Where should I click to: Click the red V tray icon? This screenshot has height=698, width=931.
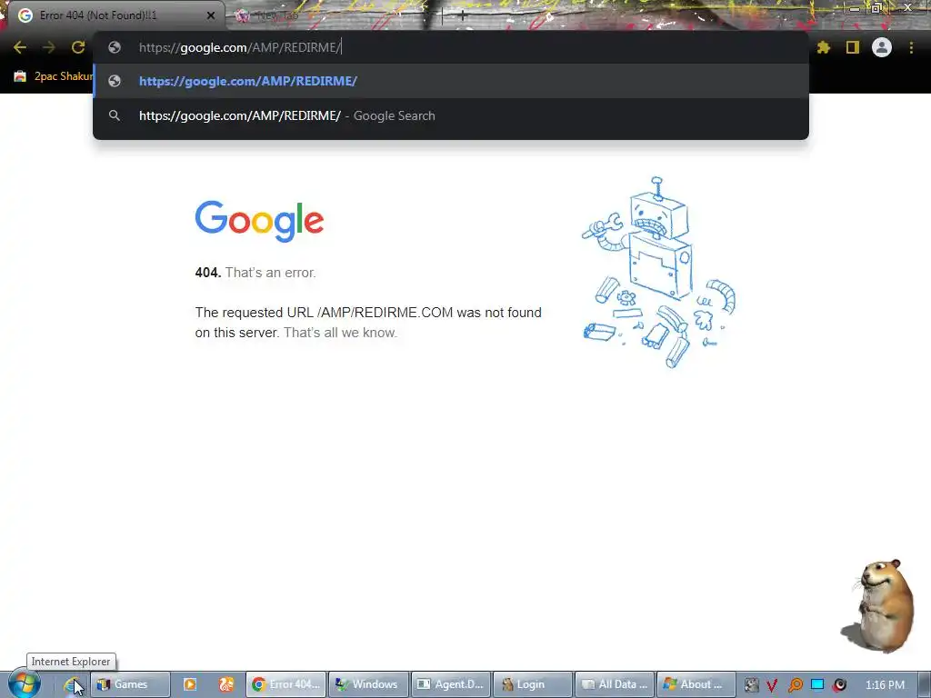772,685
